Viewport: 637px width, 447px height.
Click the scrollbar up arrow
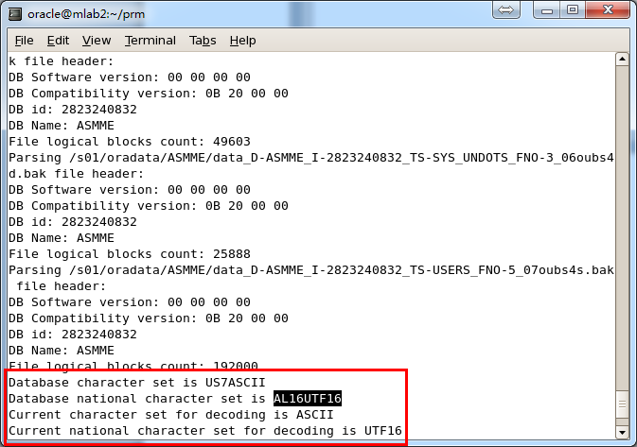[x=622, y=61]
